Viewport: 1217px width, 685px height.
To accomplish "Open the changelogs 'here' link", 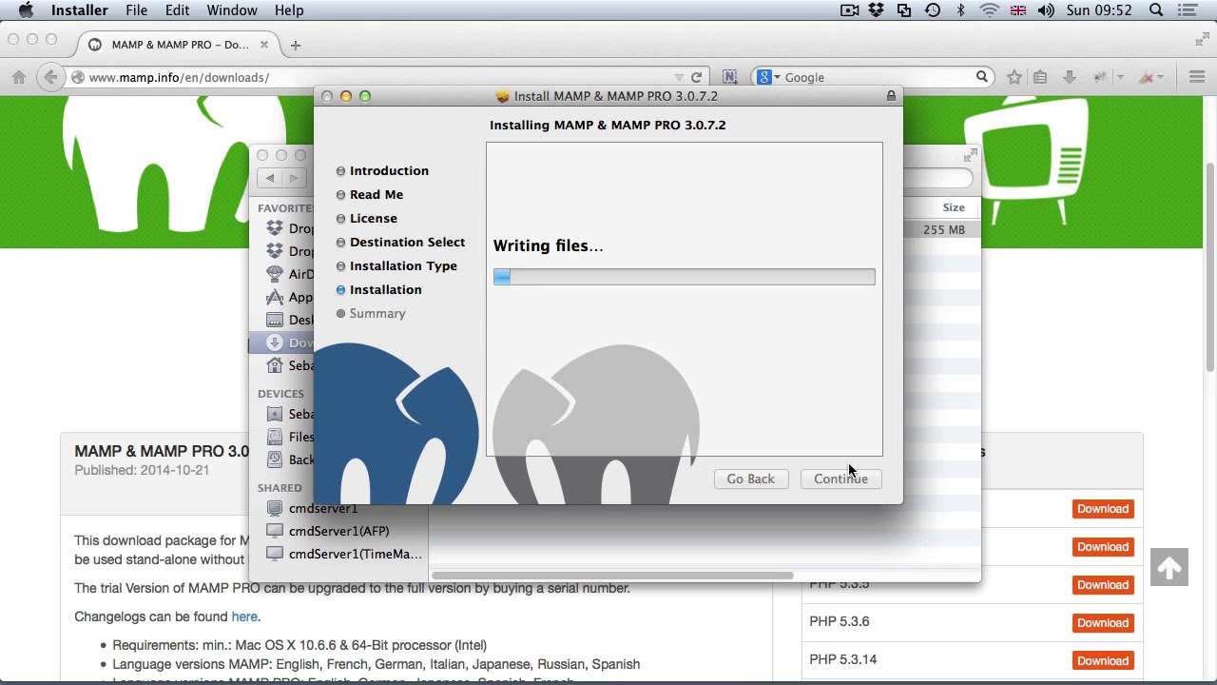I will 244,616.
